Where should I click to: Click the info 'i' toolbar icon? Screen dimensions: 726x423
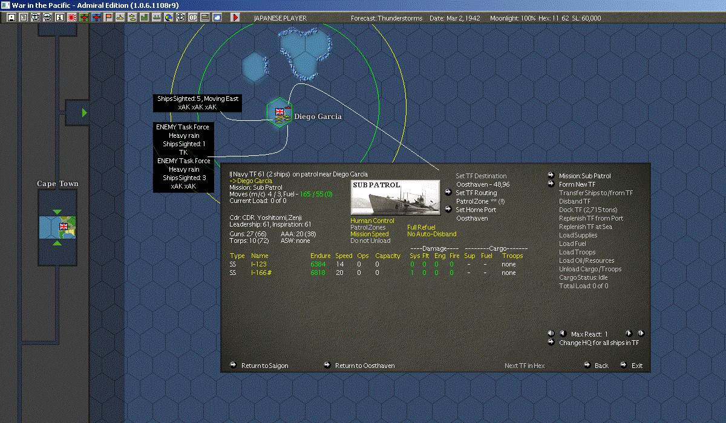[x=60, y=18]
